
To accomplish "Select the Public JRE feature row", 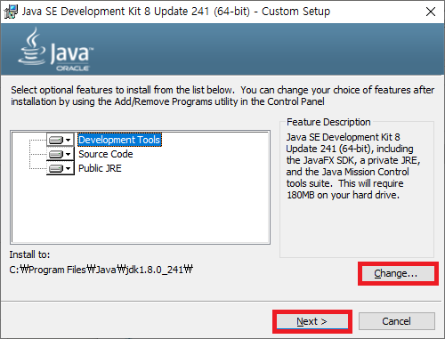I will [100, 168].
